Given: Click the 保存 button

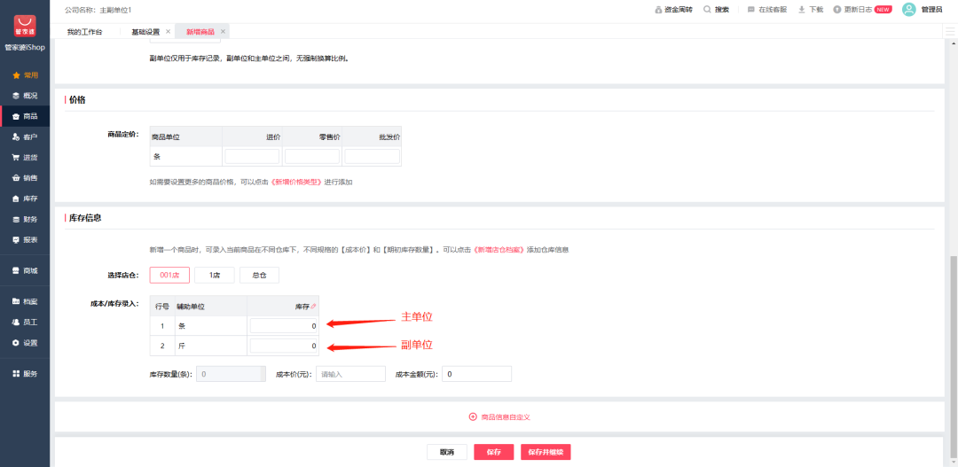Looking at the screenshot, I should point(494,452).
